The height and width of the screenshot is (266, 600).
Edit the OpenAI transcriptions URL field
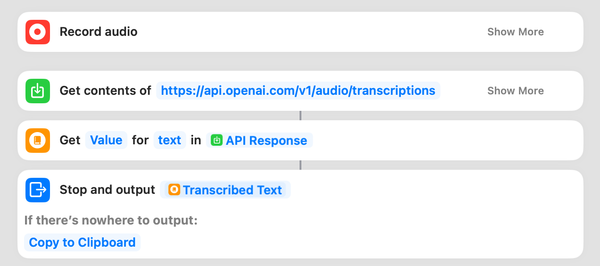298,91
